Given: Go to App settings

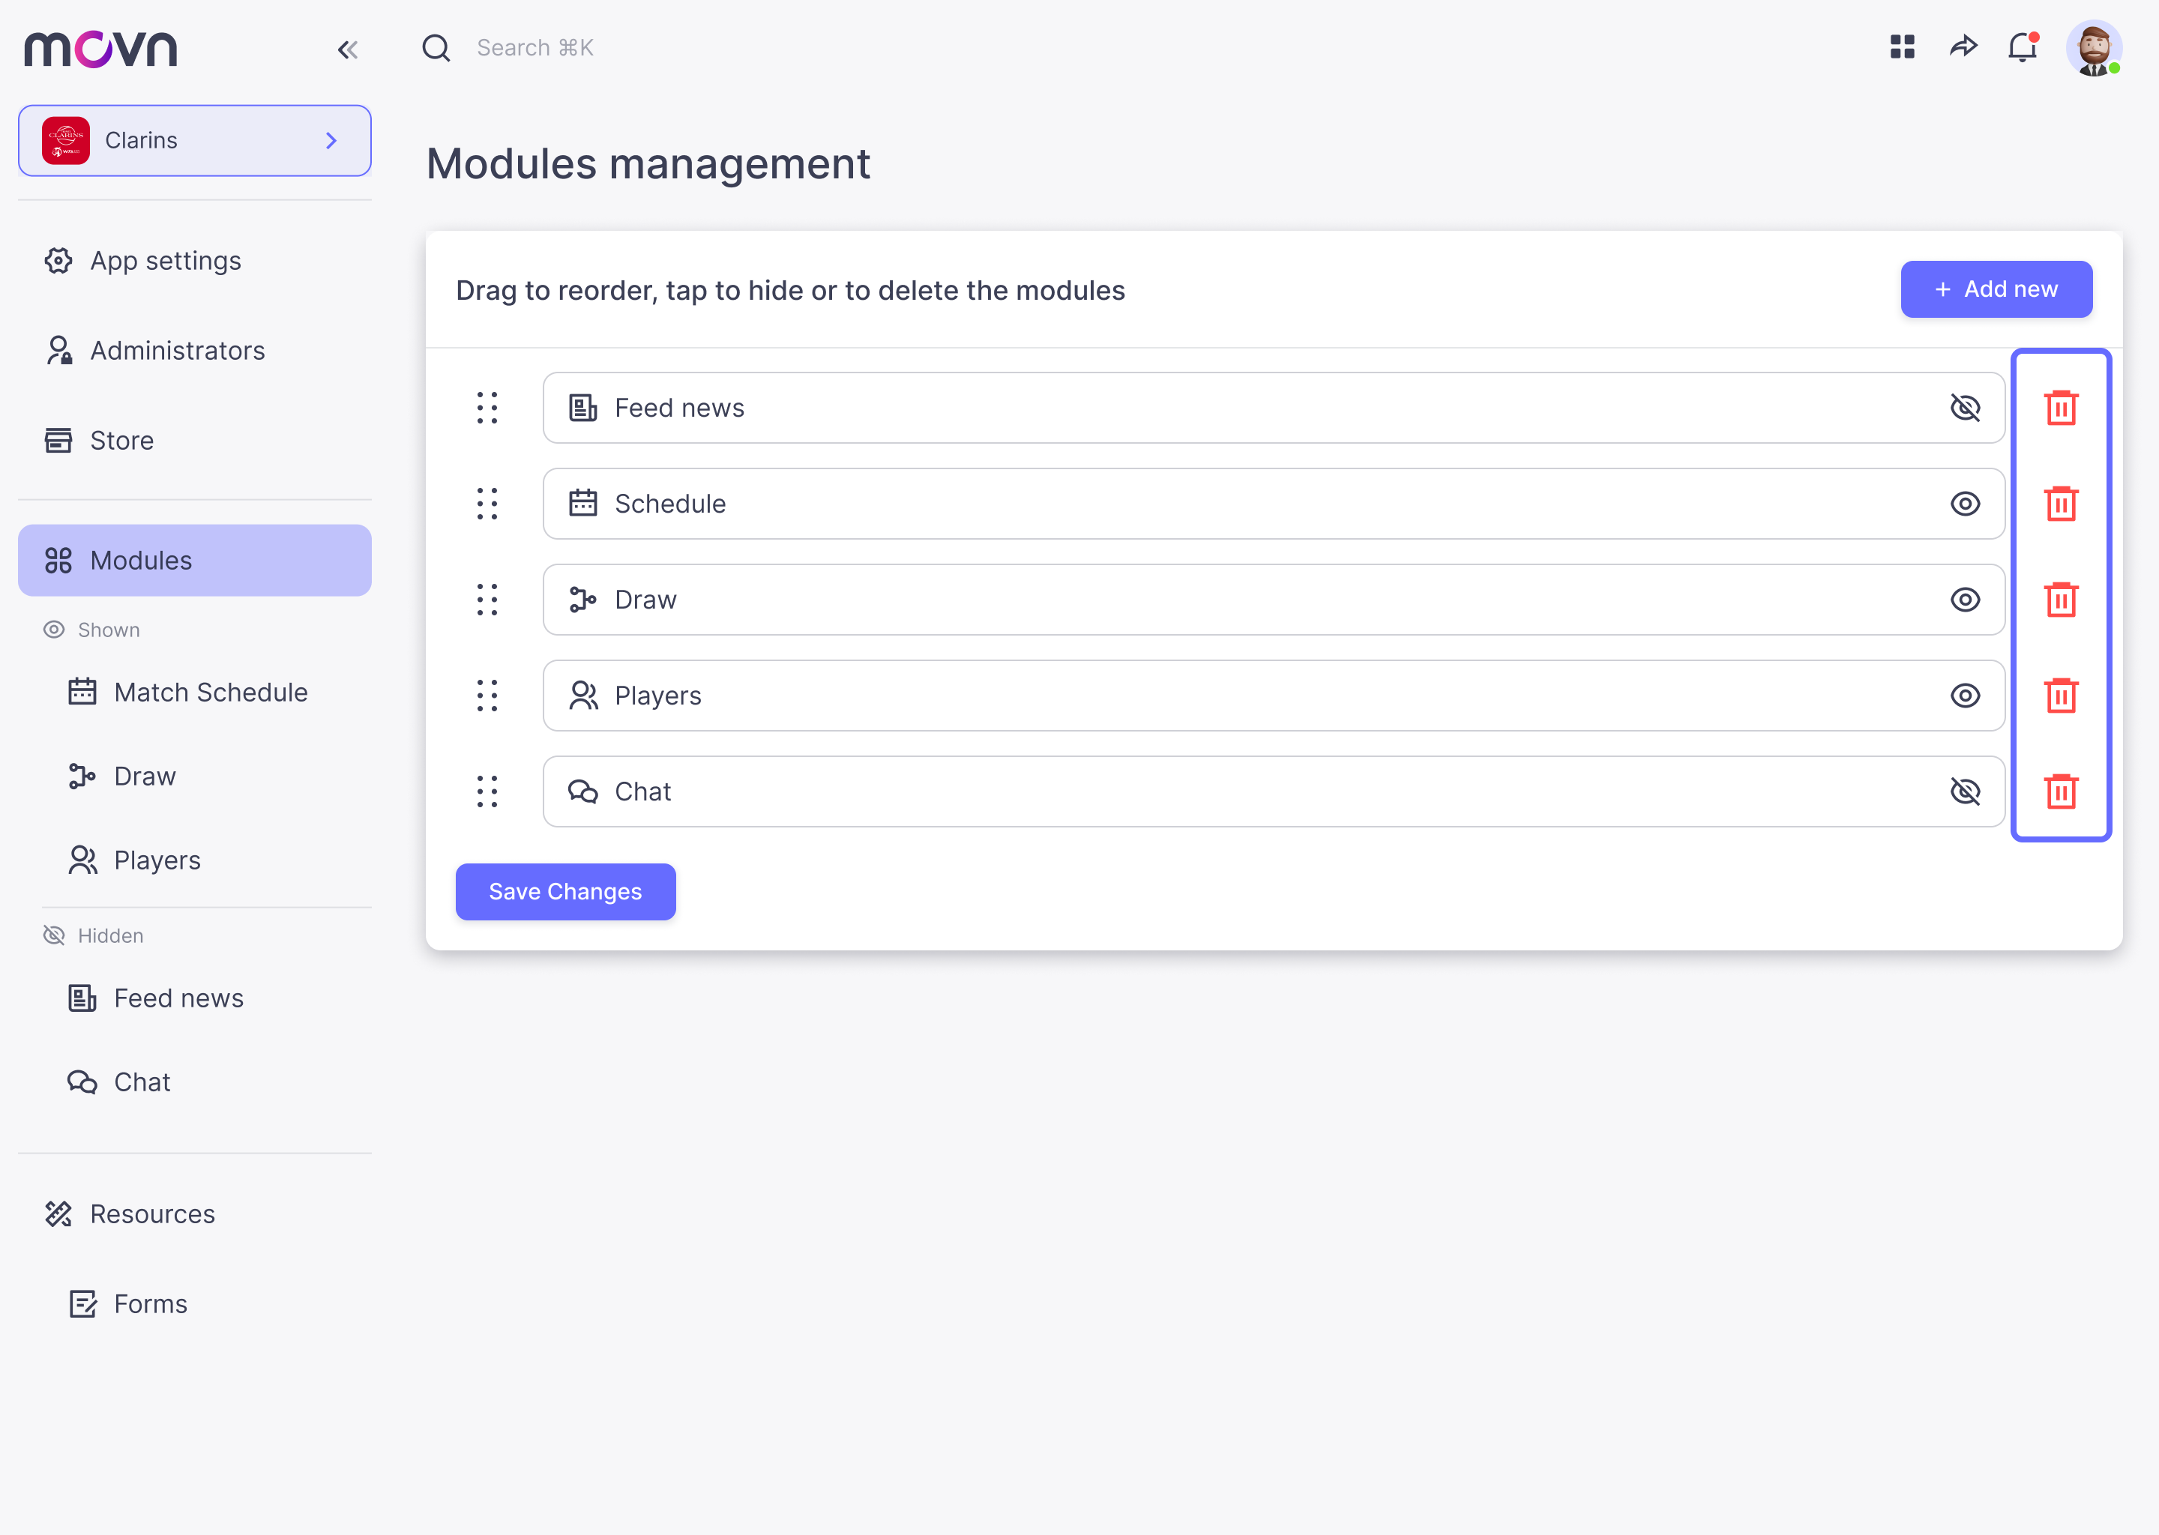Looking at the screenshot, I should click(x=166, y=261).
